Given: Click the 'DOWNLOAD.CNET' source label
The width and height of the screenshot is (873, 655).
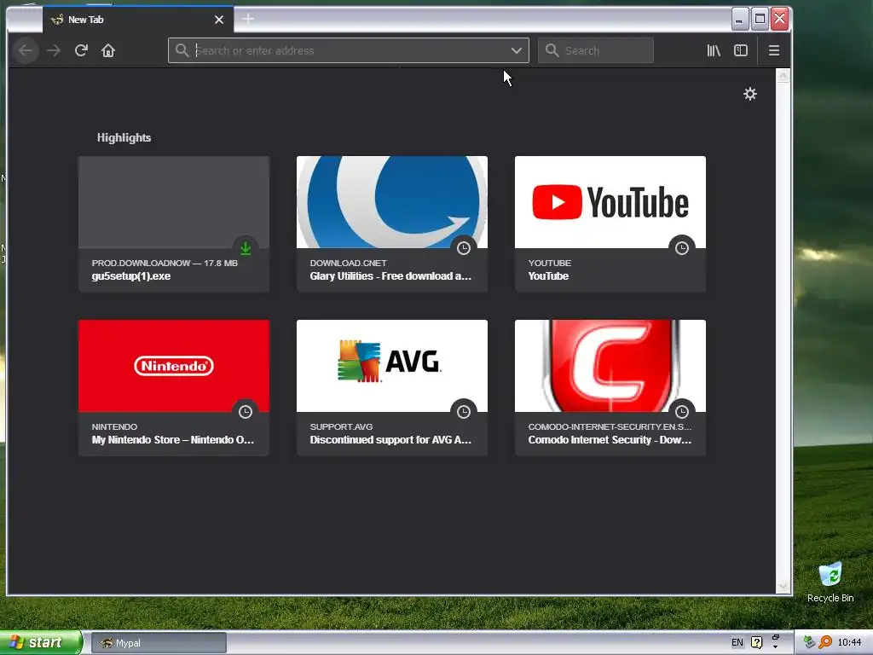Looking at the screenshot, I should (x=348, y=263).
